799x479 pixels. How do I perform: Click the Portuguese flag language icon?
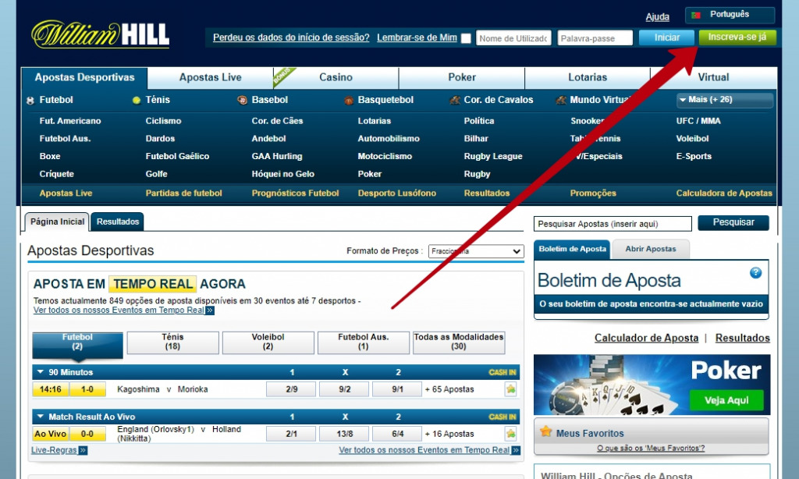696,15
